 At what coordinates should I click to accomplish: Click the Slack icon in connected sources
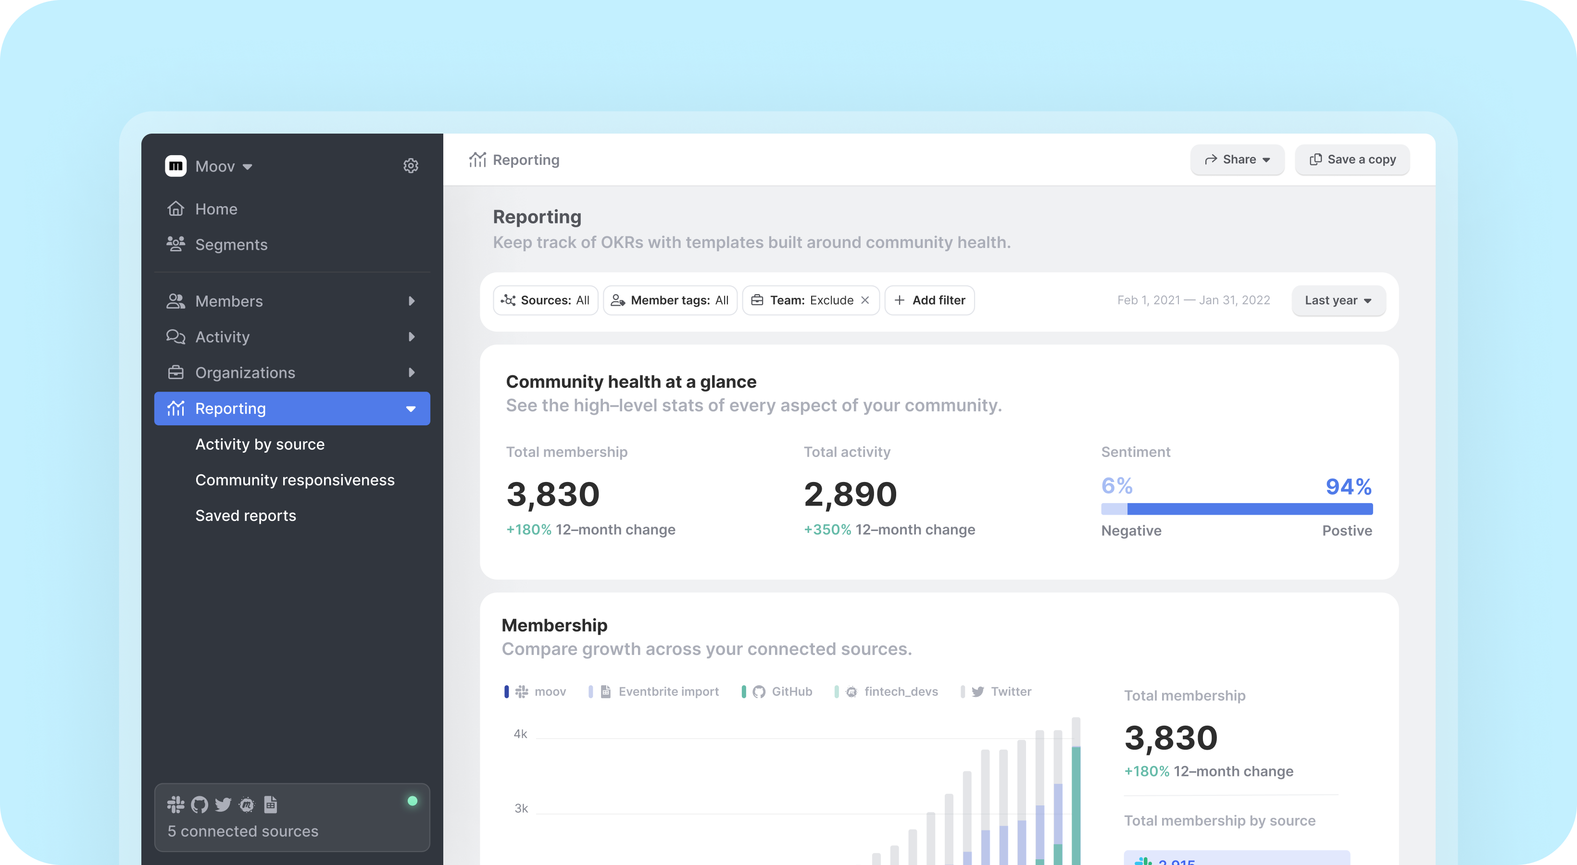175,804
